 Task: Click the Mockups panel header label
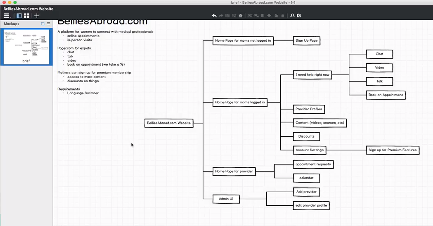click(x=12, y=24)
